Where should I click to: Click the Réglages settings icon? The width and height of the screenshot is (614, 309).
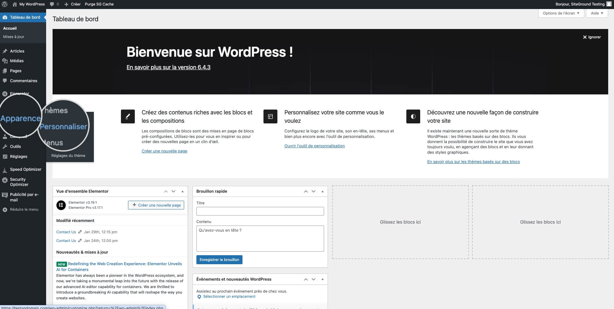click(5, 157)
